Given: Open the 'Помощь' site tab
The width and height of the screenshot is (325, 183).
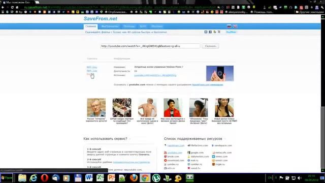Looking at the screenshot, I should click(x=129, y=26).
